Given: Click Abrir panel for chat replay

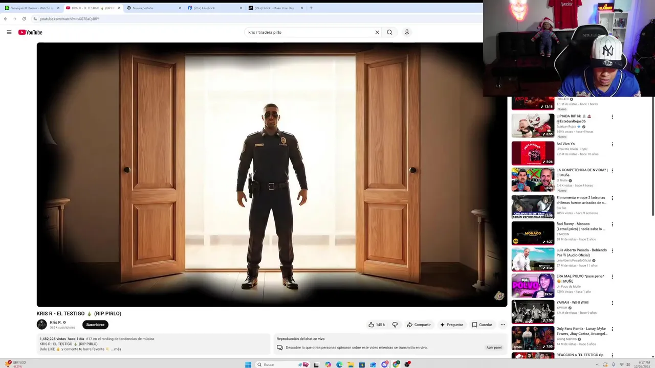Looking at the screenshot, I should click(x=494, y=348).
